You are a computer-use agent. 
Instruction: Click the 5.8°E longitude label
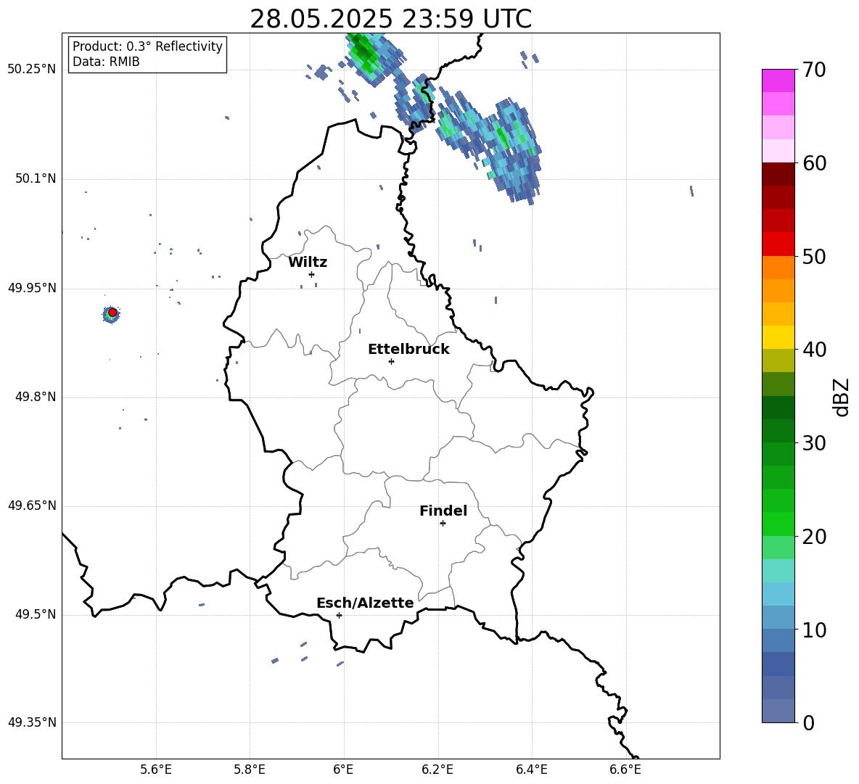pyautogui.click(x=250, y=769)
